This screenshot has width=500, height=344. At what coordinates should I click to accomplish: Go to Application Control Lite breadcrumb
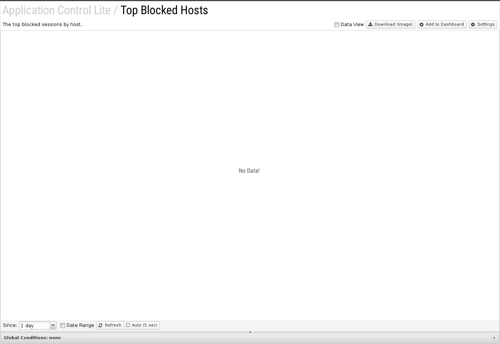tap(57, 10)
